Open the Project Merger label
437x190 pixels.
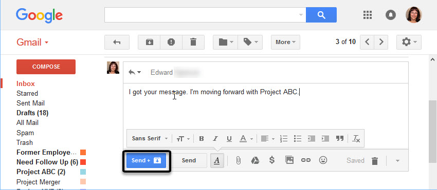tap(38, 182)
